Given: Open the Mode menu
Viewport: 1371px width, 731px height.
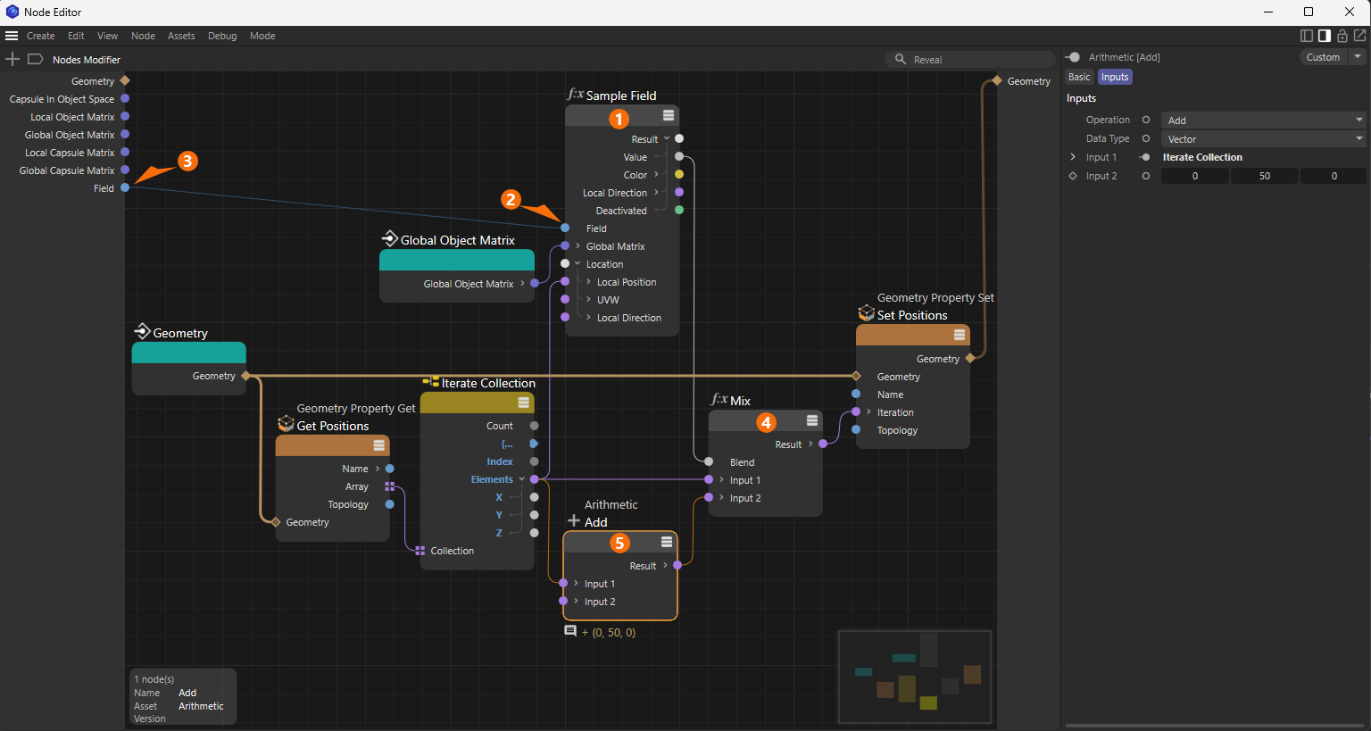Looking at the screenshot, I should click(x=262, y=36).
